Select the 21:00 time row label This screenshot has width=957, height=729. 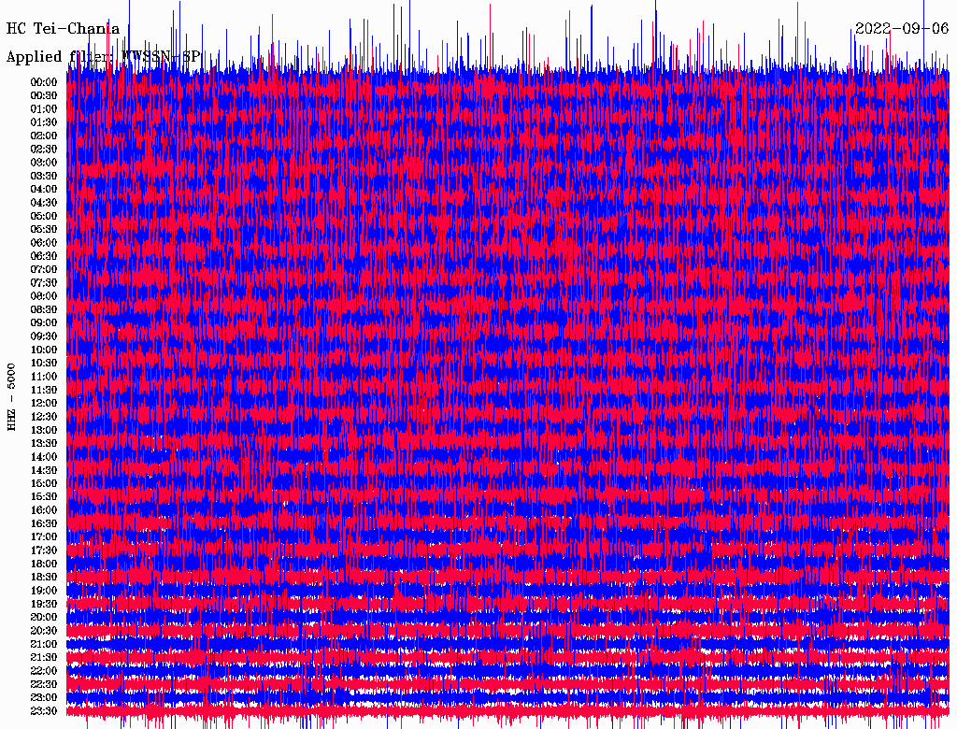pyautogui.click(x=44, y=644)
